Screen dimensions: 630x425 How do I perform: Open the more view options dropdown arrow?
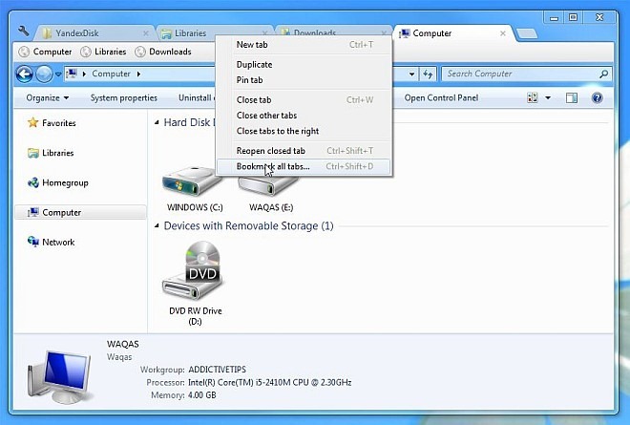point(548,97)
